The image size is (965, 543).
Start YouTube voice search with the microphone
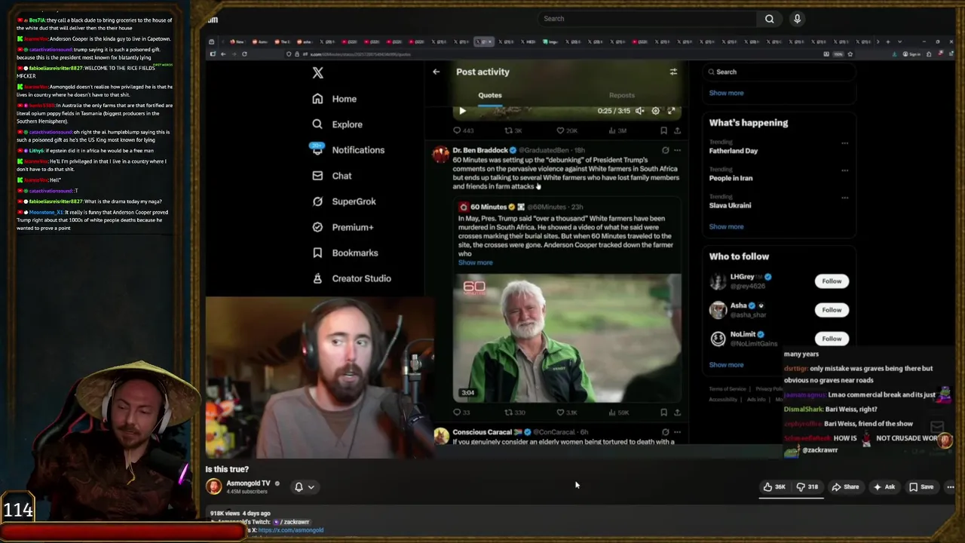(x=797, y=19)
